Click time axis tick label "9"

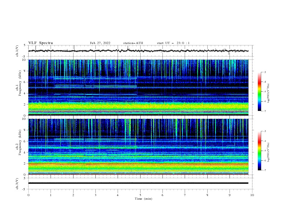click(229, 195)
